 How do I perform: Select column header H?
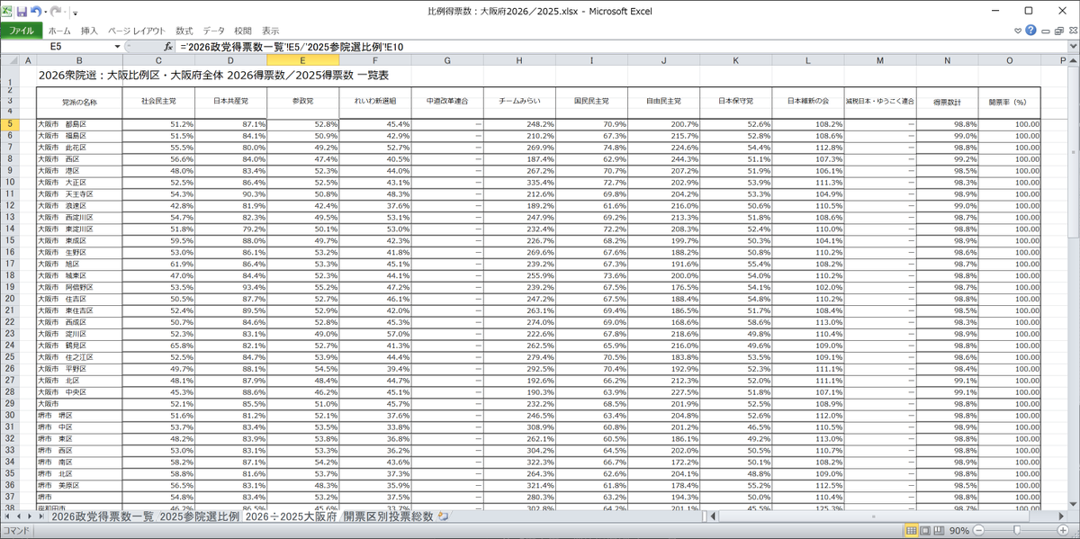pyautogui.click(x=519, y=61)
